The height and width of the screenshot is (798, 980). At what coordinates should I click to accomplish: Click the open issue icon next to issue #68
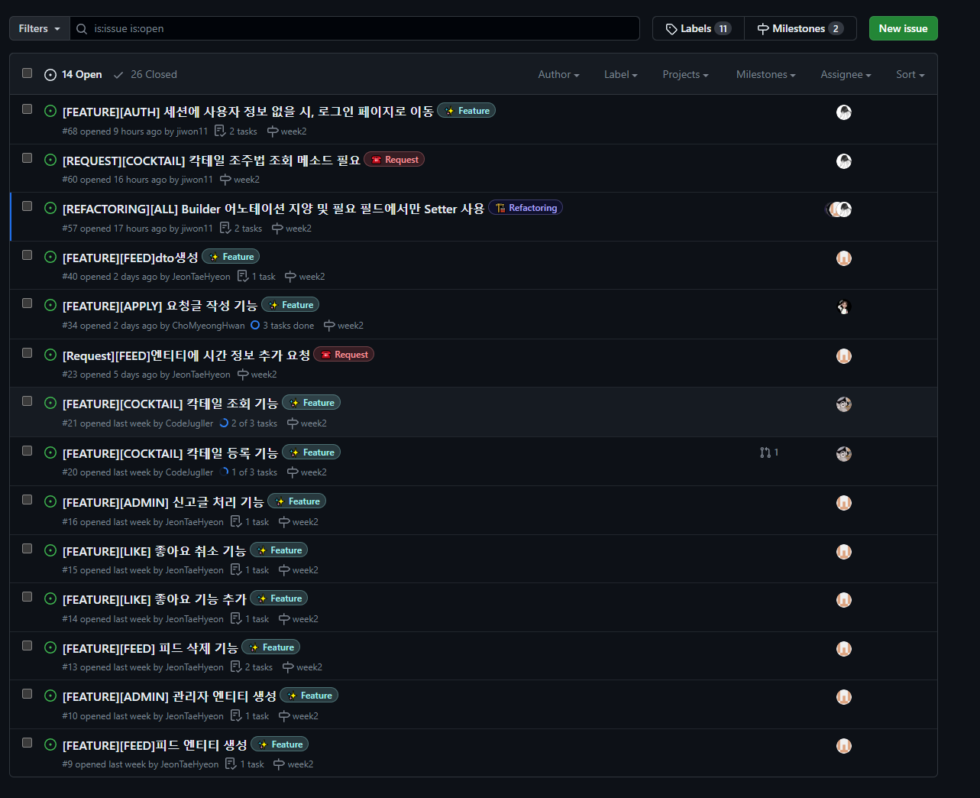point(50,112)
